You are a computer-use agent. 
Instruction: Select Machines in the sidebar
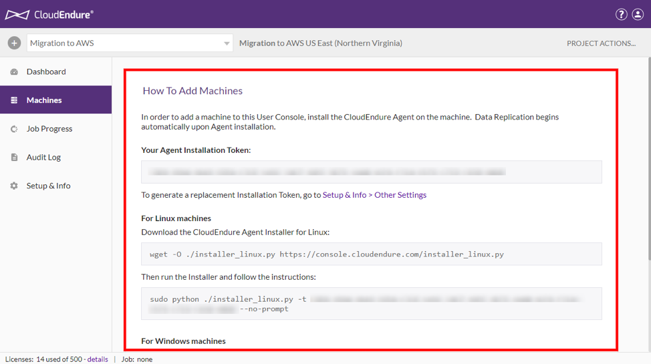55,100
